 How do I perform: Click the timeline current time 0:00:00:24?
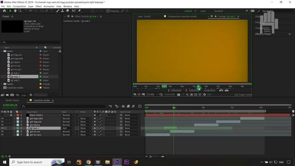[10, 105]
